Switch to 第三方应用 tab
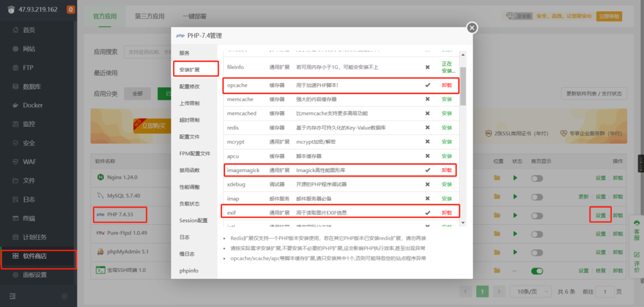This screenshot has width=644, height=307. [148, 16]
